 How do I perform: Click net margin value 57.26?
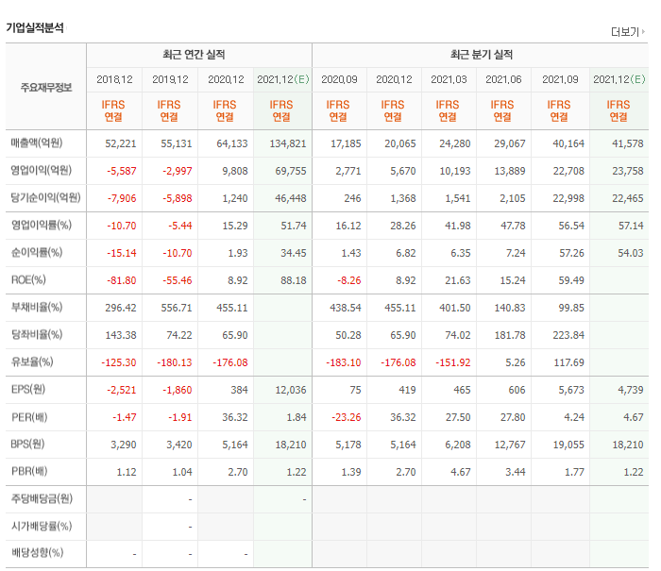571,253
